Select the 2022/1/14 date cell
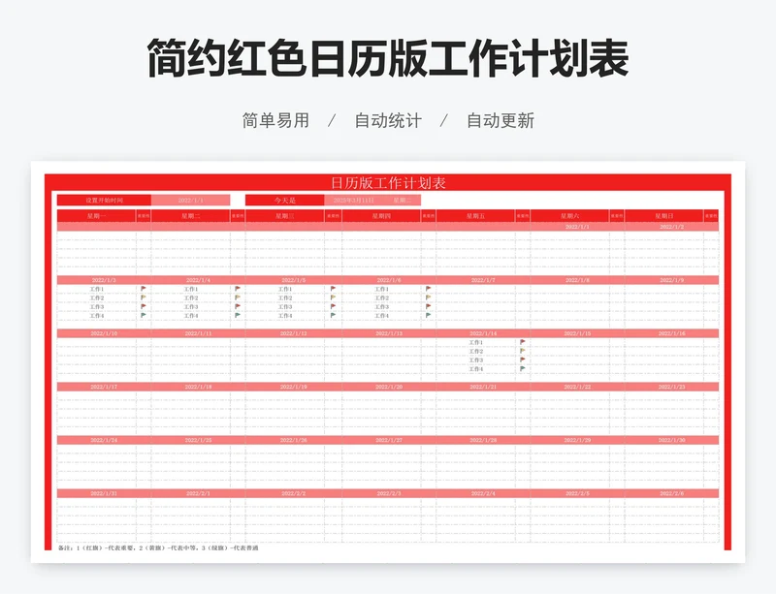 click(x=483, y=333)
